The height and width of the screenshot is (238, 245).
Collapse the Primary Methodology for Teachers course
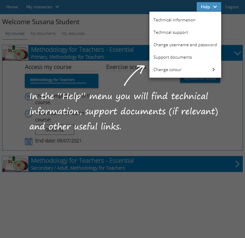[237, 53]
